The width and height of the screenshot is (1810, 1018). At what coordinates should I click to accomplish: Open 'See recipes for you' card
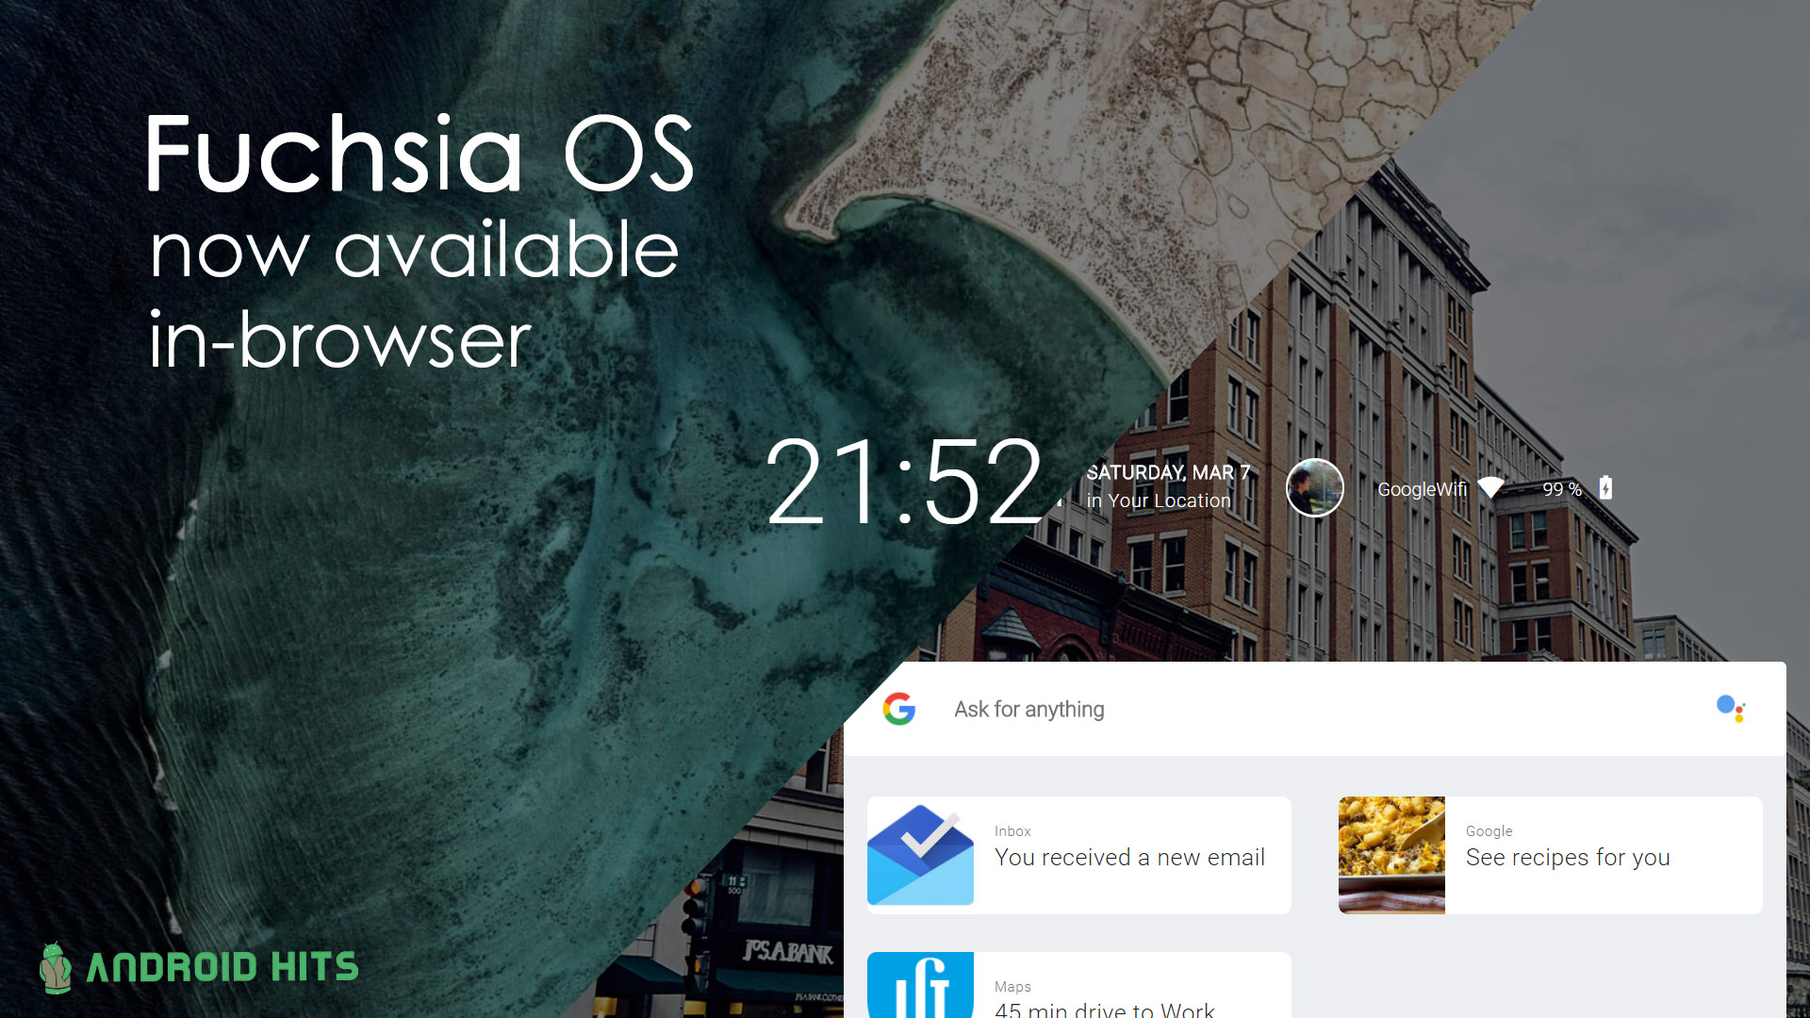point(1551,855)
